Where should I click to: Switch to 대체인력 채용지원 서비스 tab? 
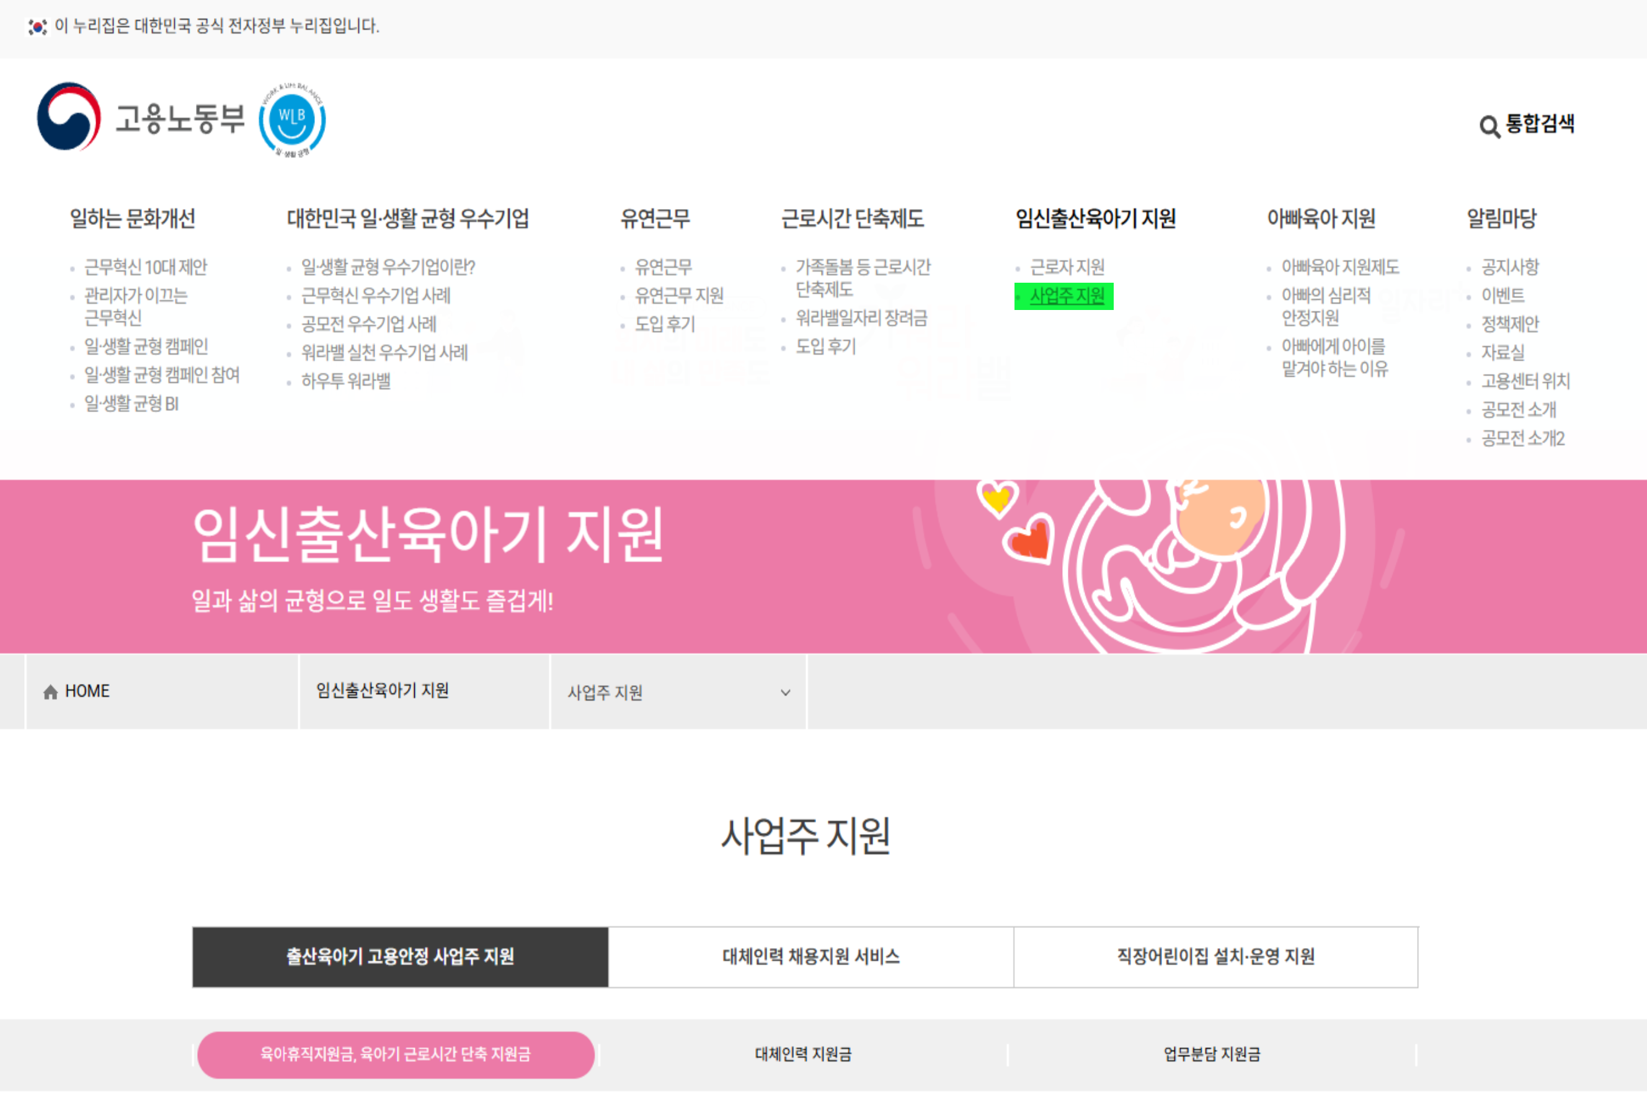tap(810, 957)
